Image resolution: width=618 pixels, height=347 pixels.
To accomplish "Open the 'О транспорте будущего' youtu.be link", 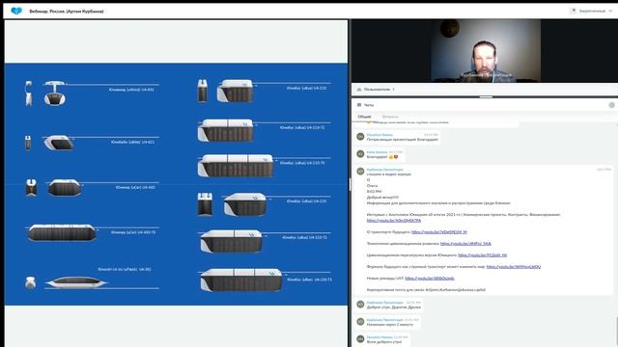I will [439, 232].
